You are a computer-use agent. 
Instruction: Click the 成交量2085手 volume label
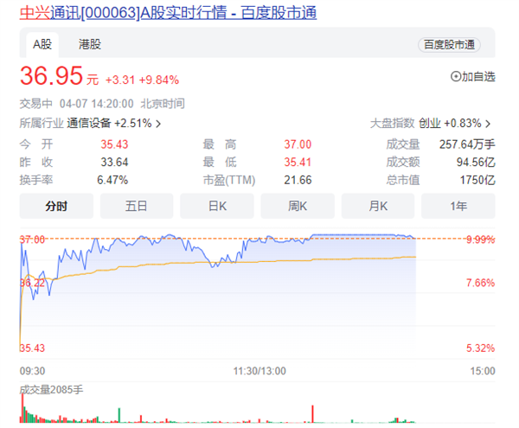point(51,390)
